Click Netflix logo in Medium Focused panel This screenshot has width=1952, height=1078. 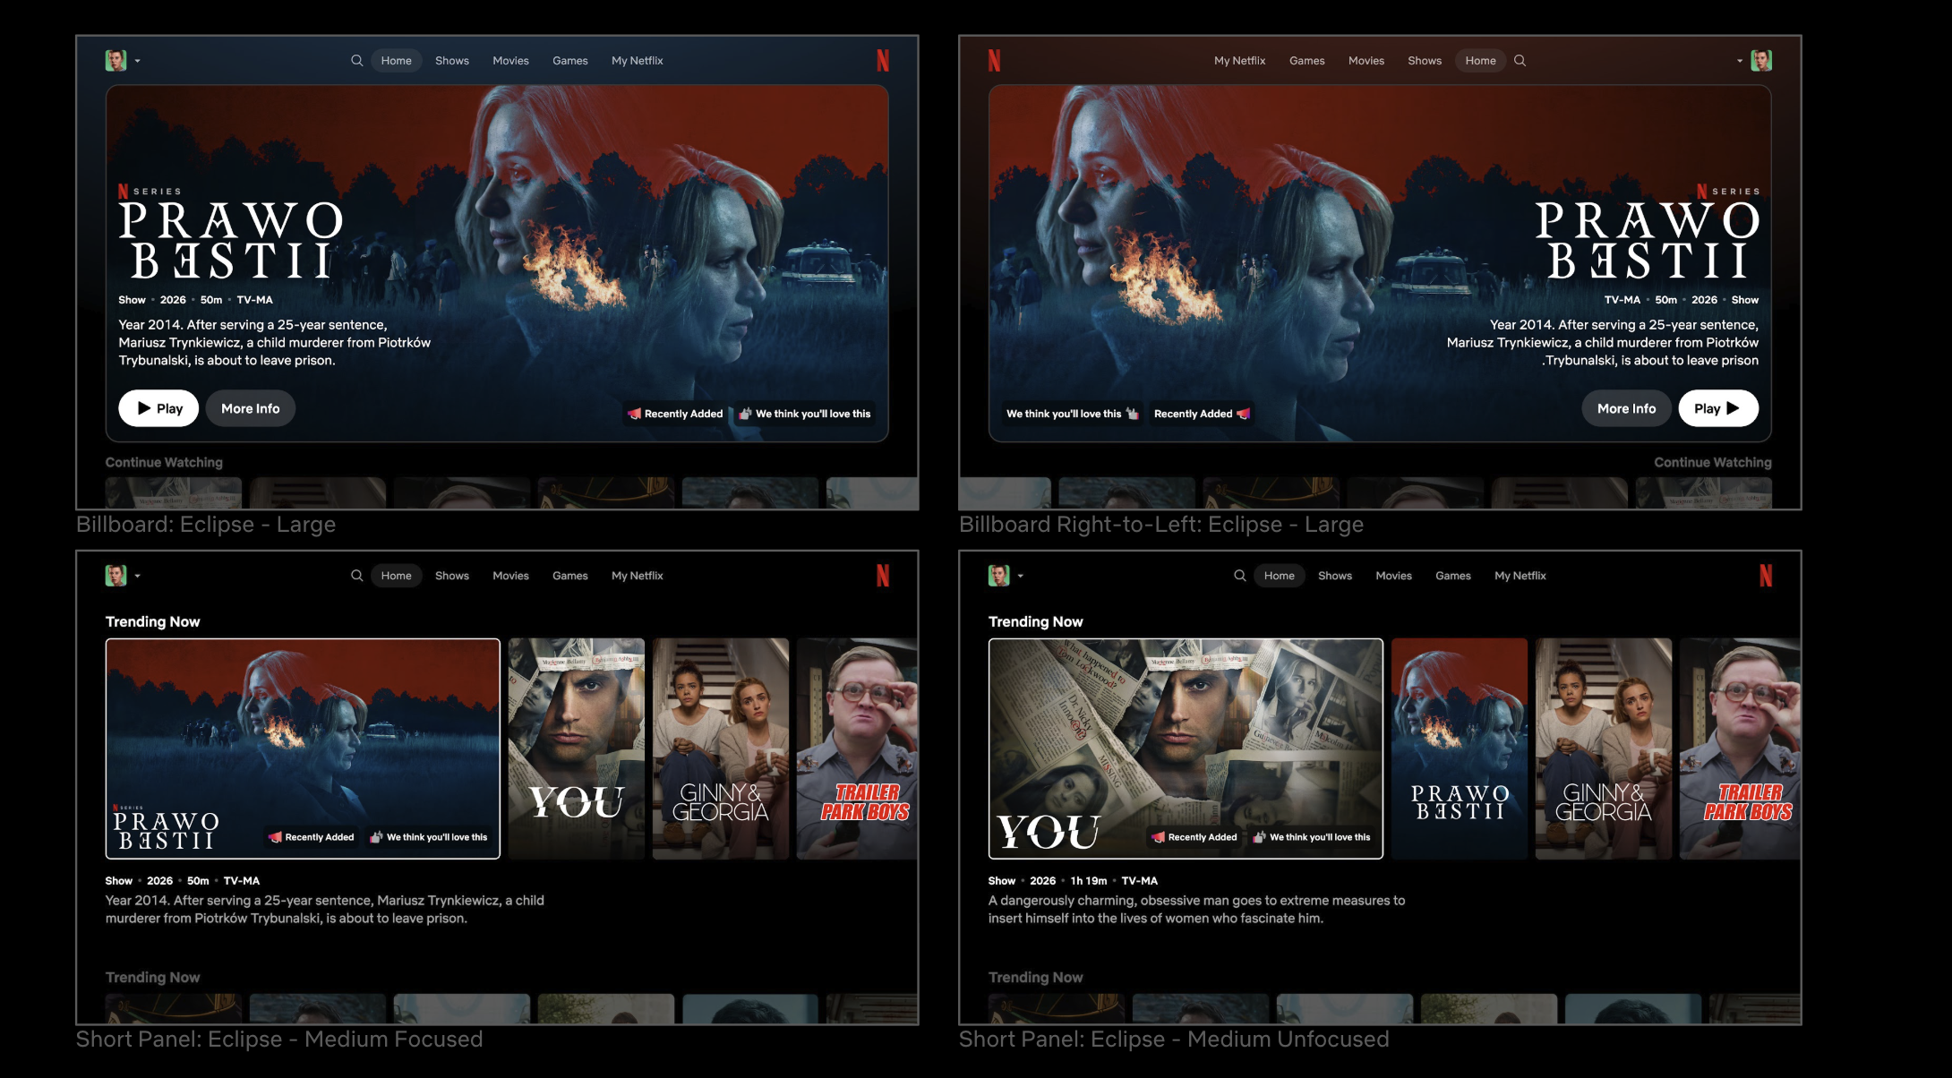pyautogui.click(x=883, y=576)
